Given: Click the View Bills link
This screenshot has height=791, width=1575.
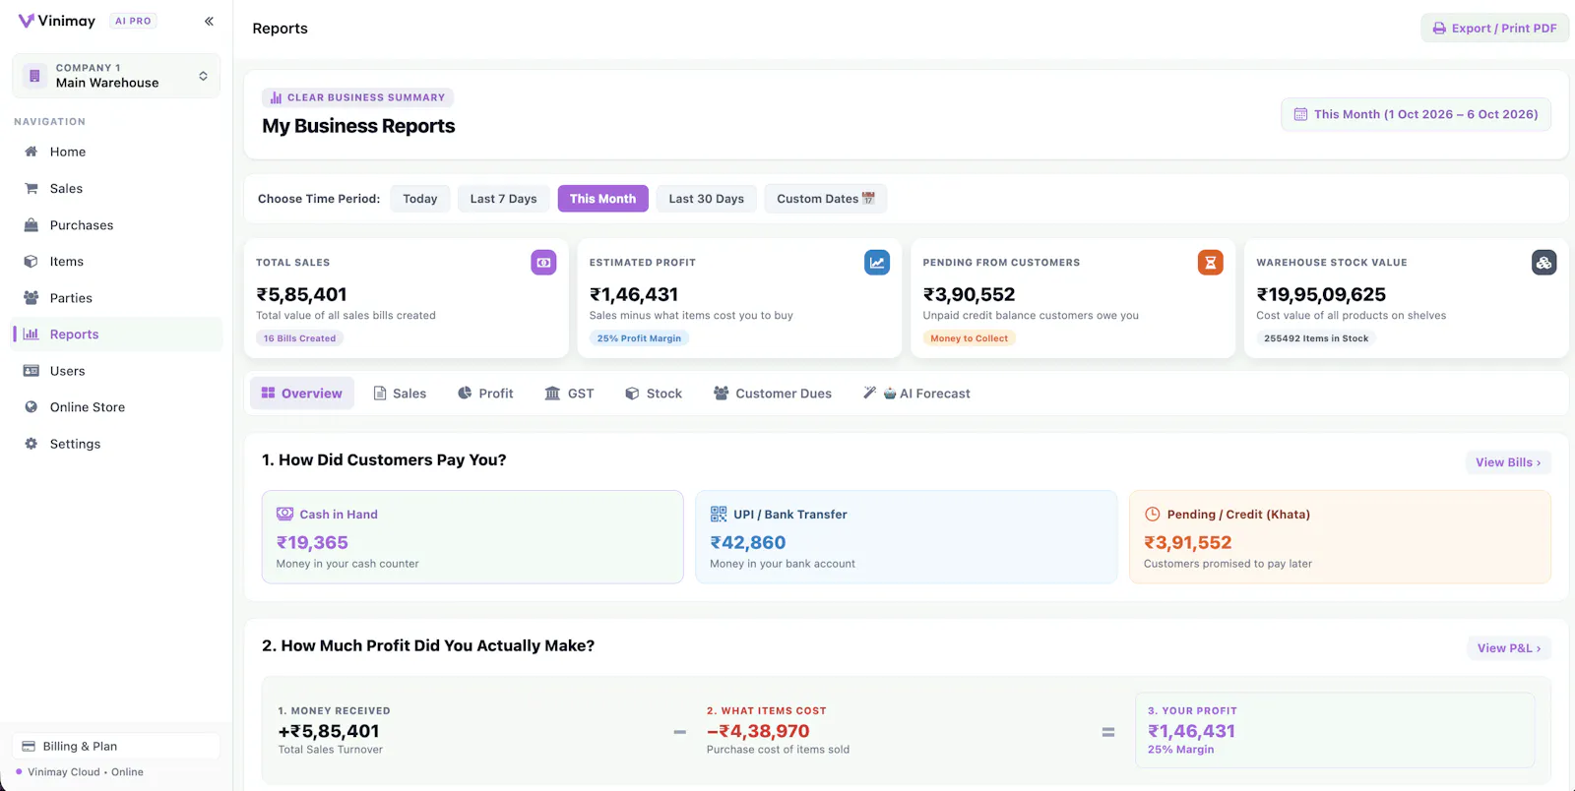Looking at the screenshot, I should 1508,462.
